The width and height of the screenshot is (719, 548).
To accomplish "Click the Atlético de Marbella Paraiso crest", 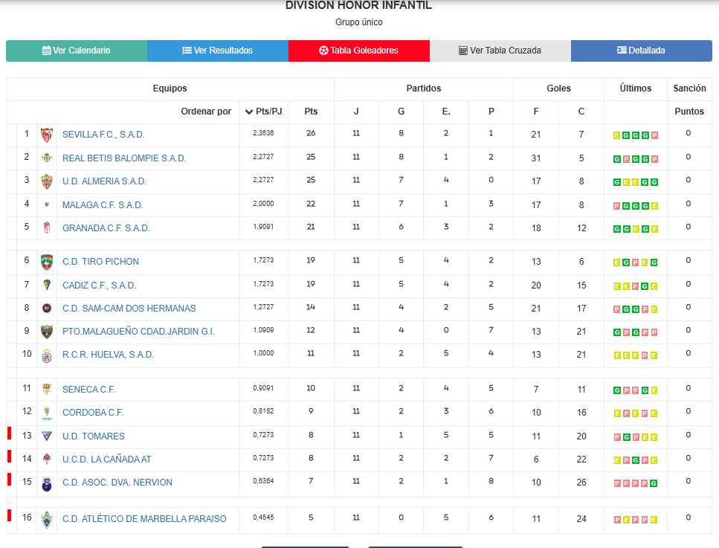I will pyautogui.click(x=47, y=520).
